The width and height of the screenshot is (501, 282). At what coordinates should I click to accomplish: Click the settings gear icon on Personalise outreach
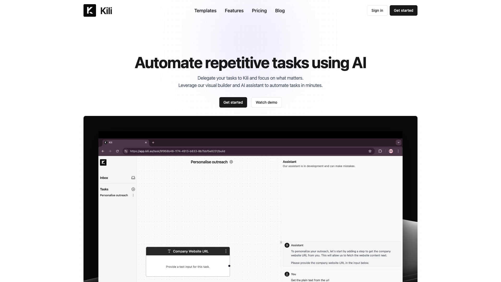coord(231,162)
